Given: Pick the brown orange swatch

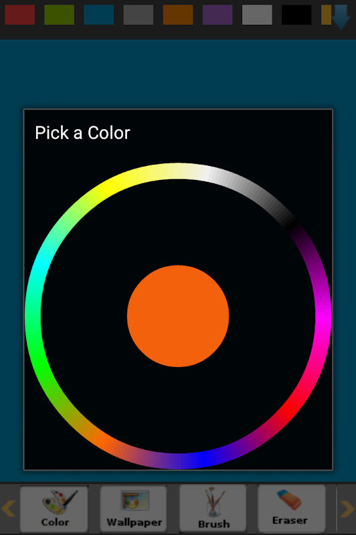Looking at the screenshot, I should (178, 15).
